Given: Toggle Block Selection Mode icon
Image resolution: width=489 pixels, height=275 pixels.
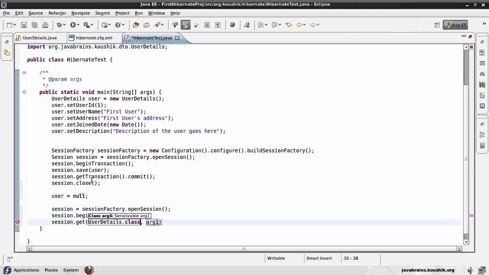Looking at the screenshot, I should tap(207, 25).
